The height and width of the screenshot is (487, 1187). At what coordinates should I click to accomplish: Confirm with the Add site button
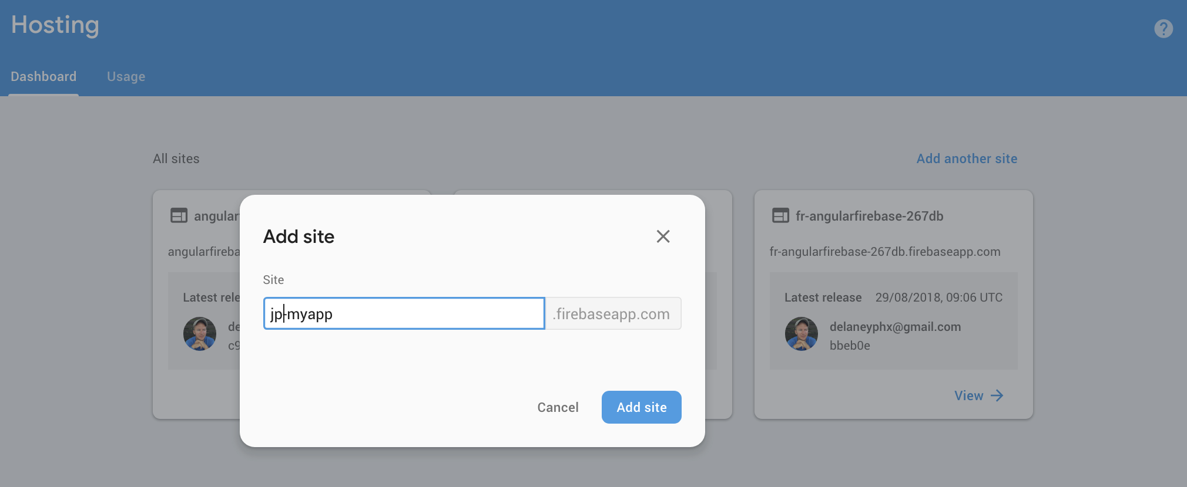click(641, 407)
